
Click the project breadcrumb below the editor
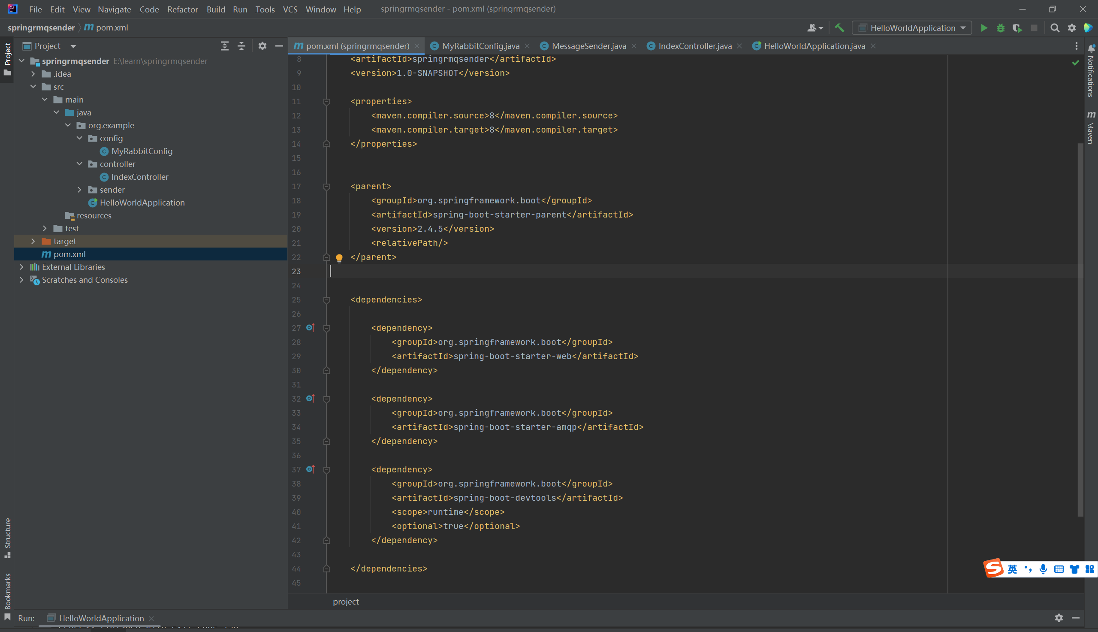click(345, 601)
